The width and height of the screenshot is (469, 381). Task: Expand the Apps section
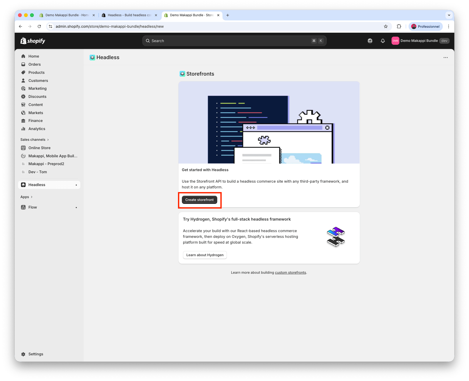tap(26, 197)
